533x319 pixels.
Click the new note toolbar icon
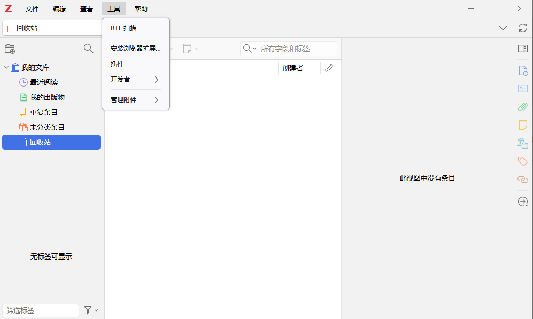pos(187,49)
